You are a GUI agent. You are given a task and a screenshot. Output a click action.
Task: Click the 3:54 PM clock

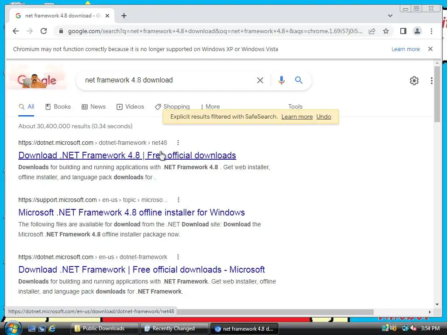point(430,328)
